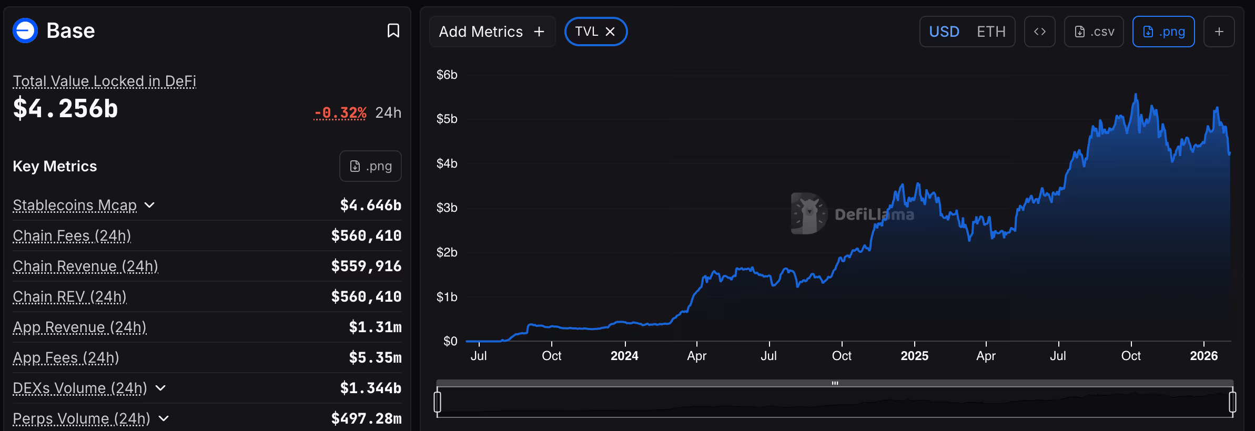Expand the Perps Volume (24h) row
This screenshot has height=431, width=1255.
click(x=164, y=418)
